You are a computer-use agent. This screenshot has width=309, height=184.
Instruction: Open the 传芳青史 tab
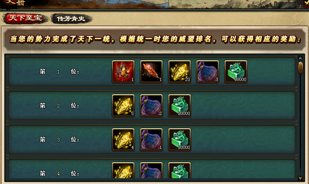[71, 19]
